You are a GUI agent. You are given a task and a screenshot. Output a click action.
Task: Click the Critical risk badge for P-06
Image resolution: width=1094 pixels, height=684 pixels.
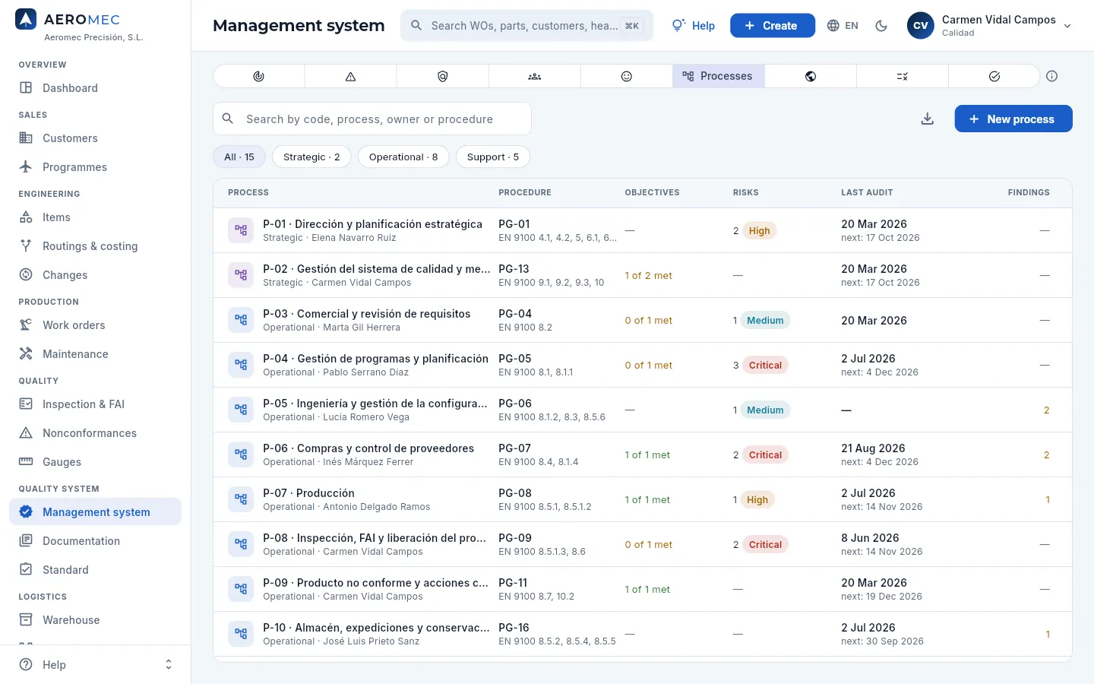[x=765, y=454]
